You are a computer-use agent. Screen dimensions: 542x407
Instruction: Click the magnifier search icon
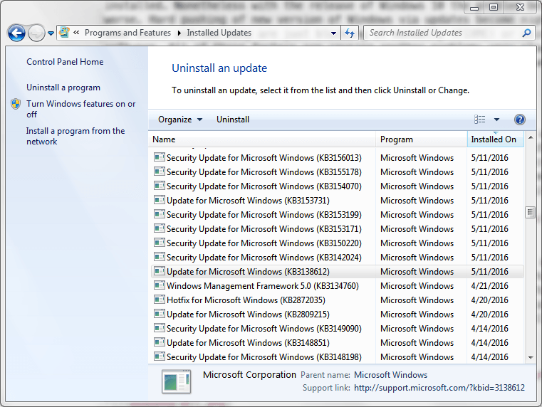(x=526, y=33)
